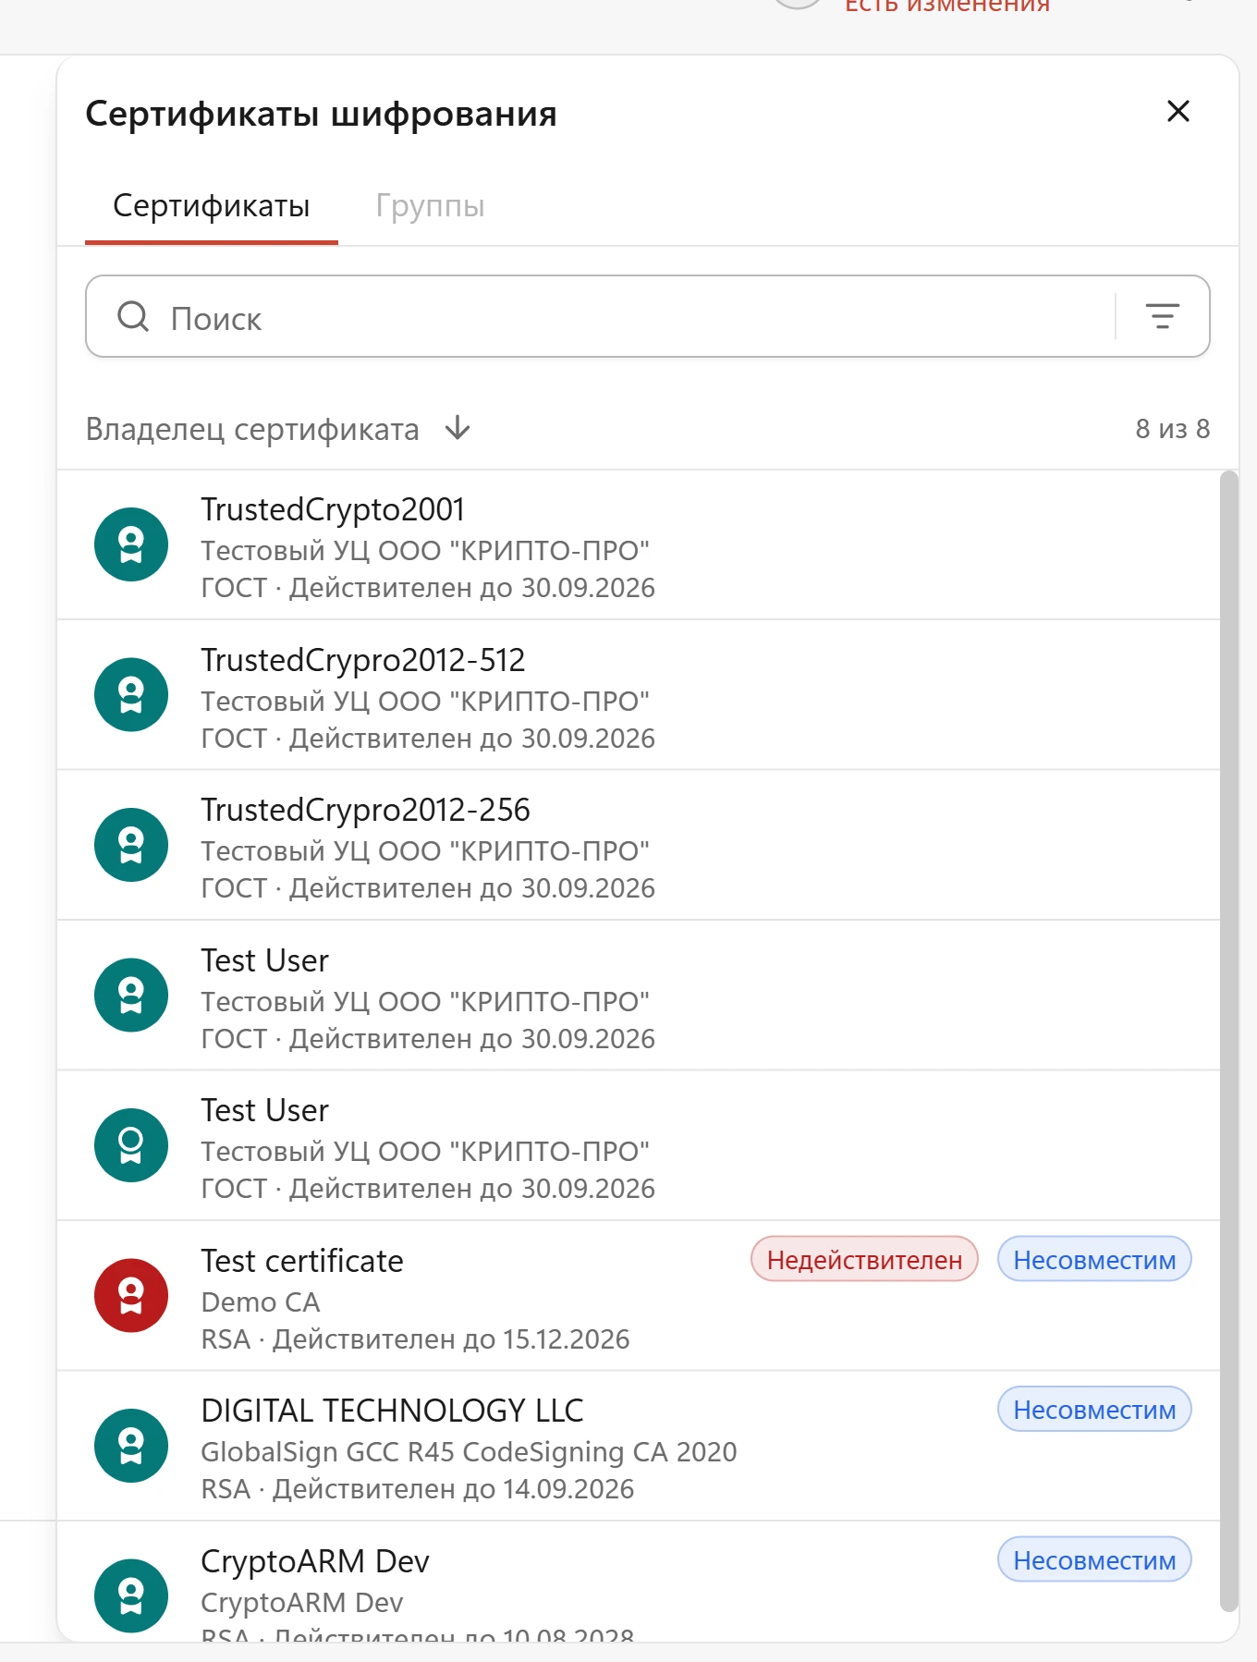Click the certificate list vertical scrollbar
The width and height of the screenshot is (1257, 1662).
coord(1228,1042)
